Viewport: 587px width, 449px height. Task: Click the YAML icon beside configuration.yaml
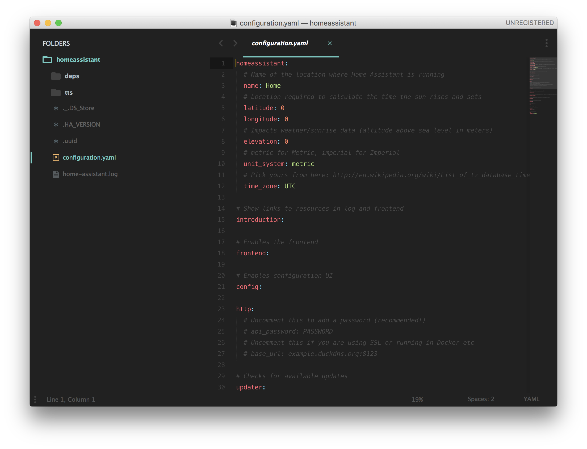56,158
